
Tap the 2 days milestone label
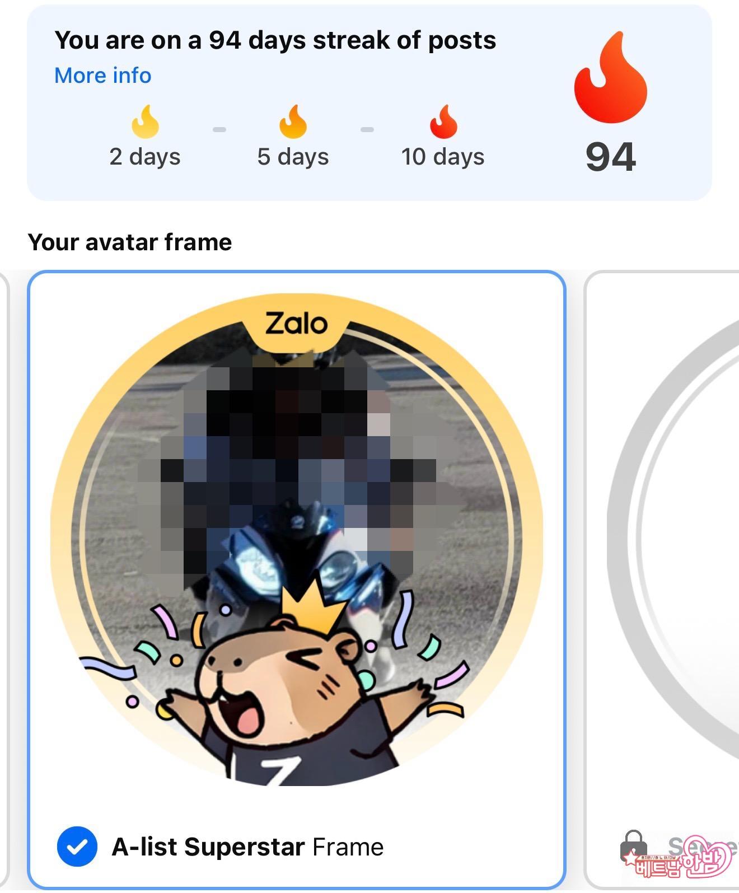click(145, 157)
